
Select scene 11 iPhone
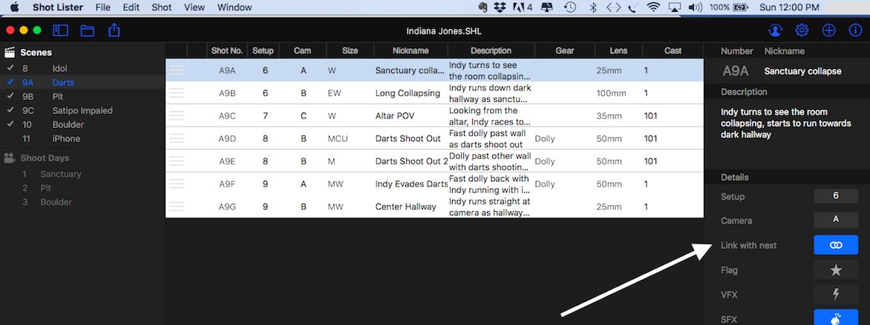point(82,138)
